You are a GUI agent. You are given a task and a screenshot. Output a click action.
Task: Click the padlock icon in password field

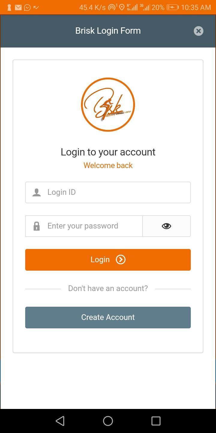point(37,226)
